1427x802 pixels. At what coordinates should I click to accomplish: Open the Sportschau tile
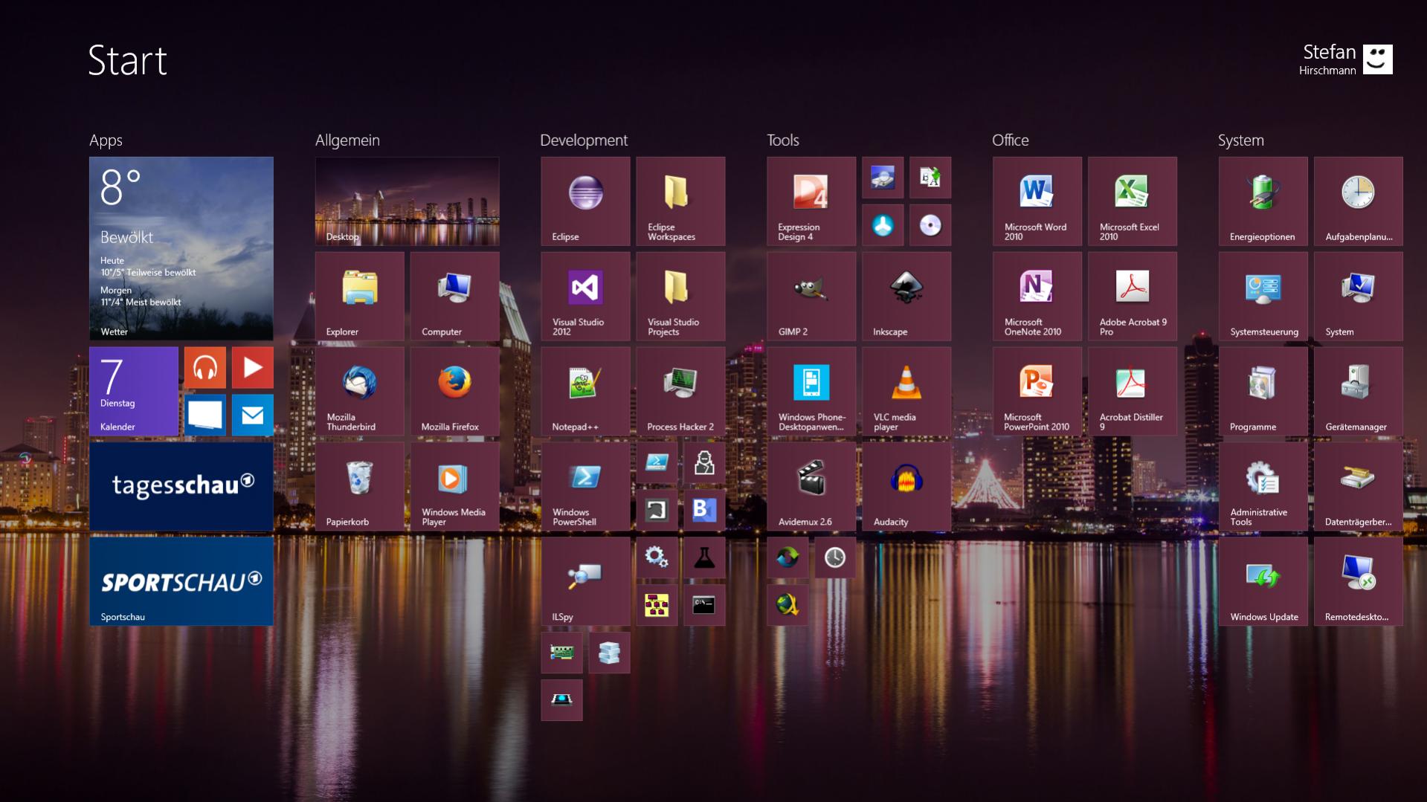coord(181,581)
